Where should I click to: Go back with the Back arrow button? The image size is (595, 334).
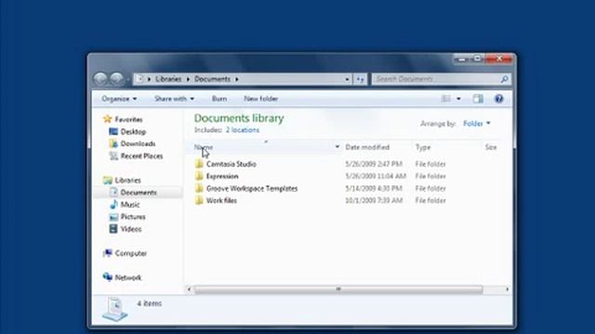click(100, 79)
